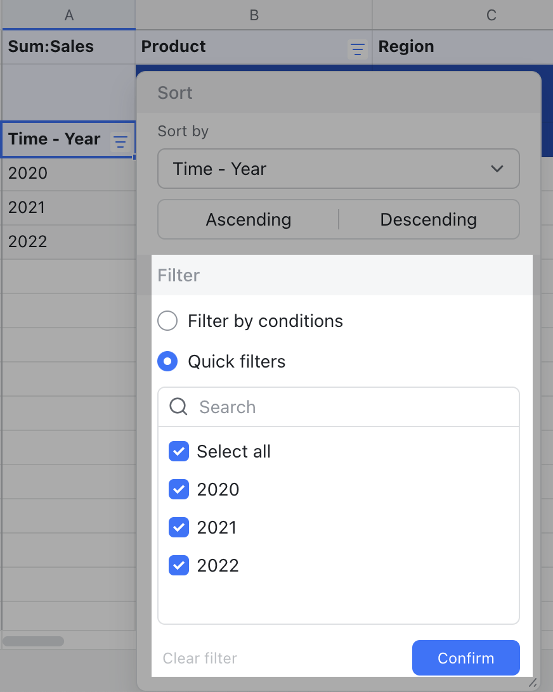Viewport: 553px width, 692px height.
Task: Click the filter icon on Time - Year cell
Action: 120,141
